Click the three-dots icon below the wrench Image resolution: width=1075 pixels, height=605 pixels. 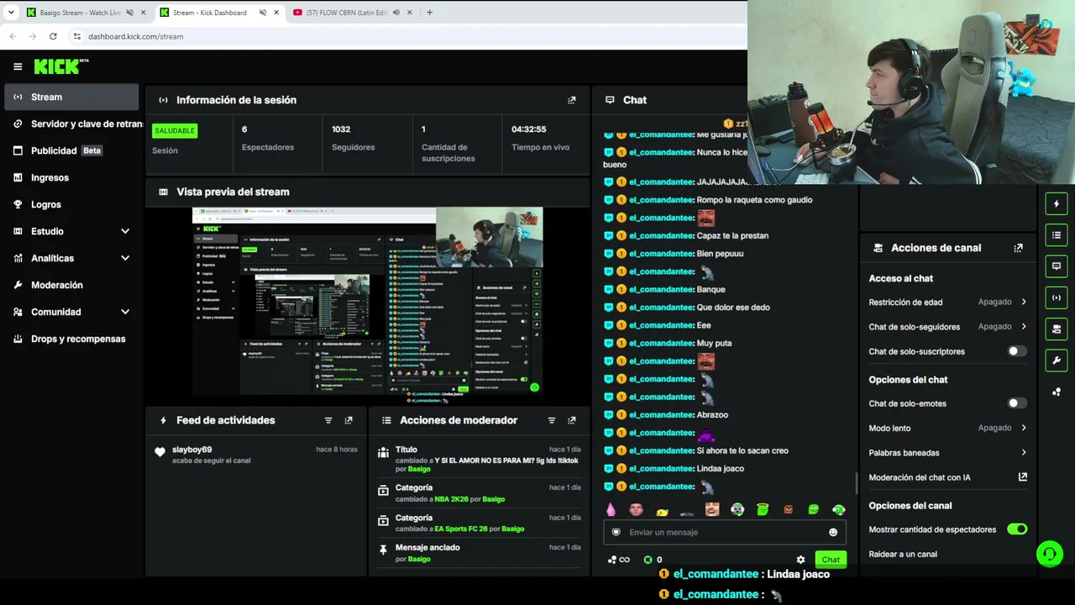point(1057,392)
